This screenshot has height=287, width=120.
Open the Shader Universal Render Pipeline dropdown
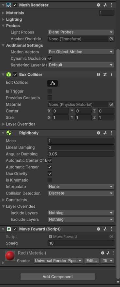click(x=58, y=261)
